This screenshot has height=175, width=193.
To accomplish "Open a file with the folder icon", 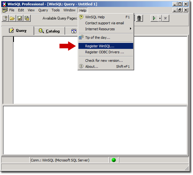I will click(x=12, y=18).
